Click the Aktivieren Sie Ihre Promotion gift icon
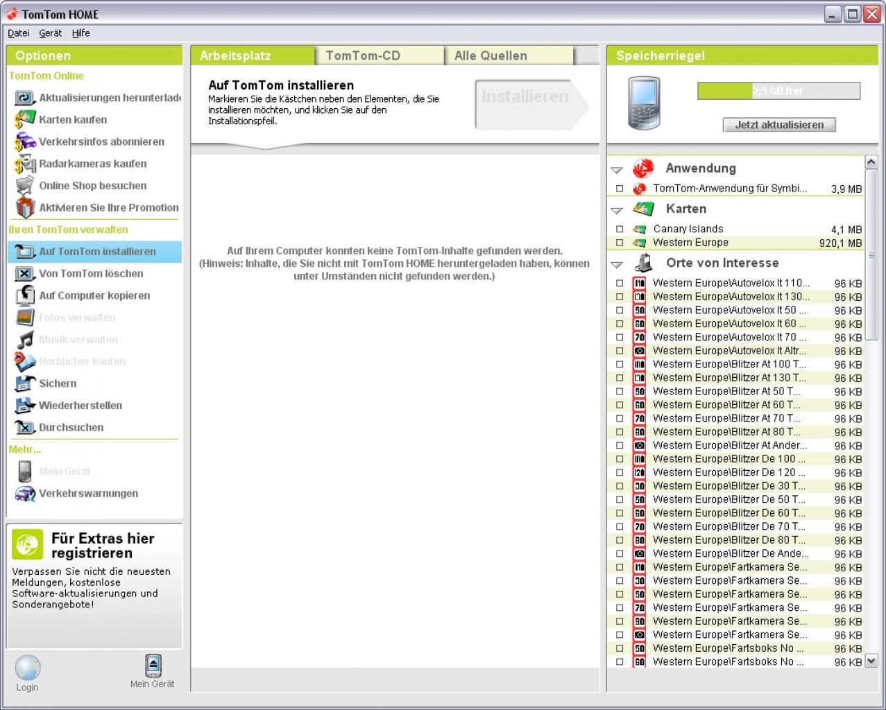 click(x=25, y=207)
